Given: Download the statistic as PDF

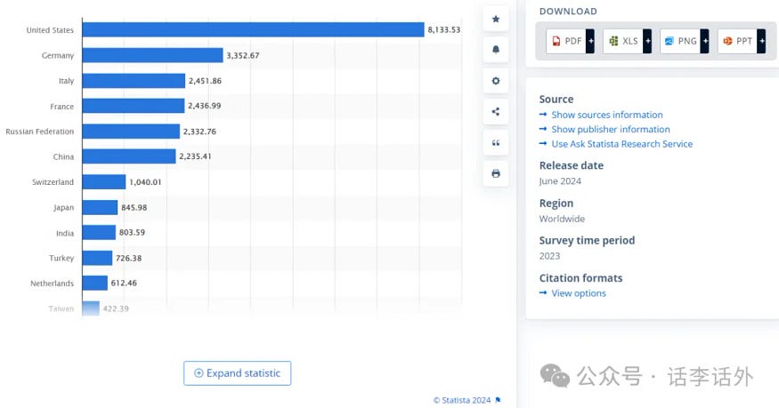Looking at the screenshot, I should click(x=565, y=41).
